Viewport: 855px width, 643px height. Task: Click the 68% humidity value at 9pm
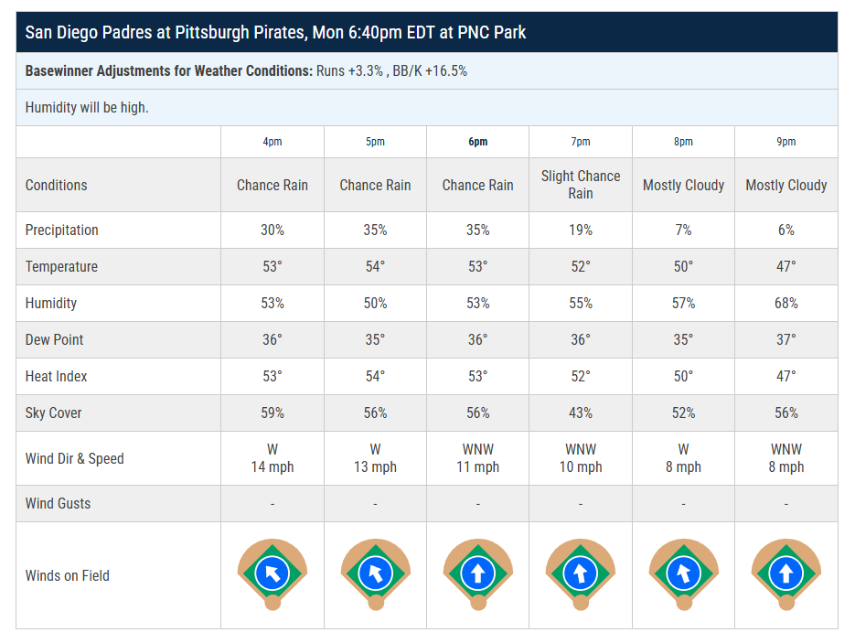coord(786,303)
